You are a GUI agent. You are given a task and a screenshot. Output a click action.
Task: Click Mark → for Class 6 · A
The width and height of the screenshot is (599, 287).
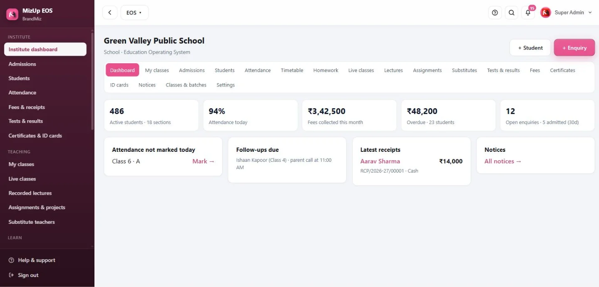click(203, 161)
